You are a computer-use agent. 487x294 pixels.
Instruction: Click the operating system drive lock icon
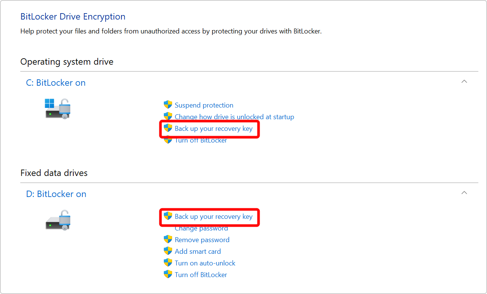pos(57,108)
